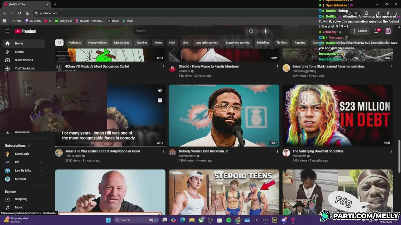Open Subscriptions in the sidebar
The width and height of the screenshot is (401, 225).
coord(24,60)
